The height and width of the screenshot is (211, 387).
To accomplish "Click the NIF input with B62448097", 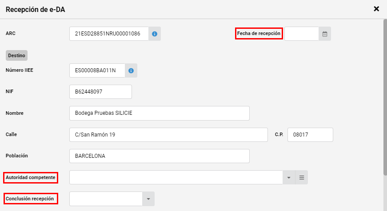I will [100, 92].
